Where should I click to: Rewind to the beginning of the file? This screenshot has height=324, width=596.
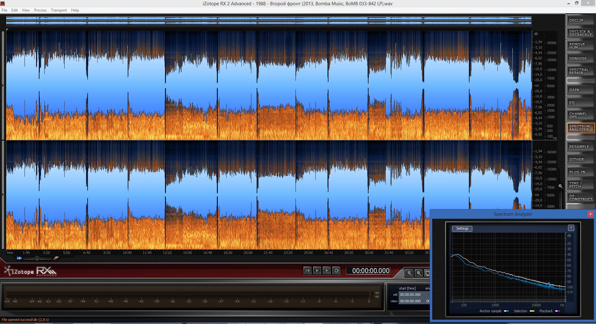point(307,271)
